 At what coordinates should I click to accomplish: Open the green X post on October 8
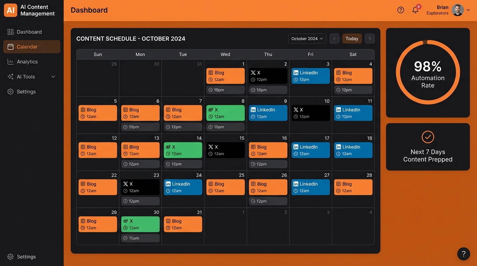[x=225, y=113]
